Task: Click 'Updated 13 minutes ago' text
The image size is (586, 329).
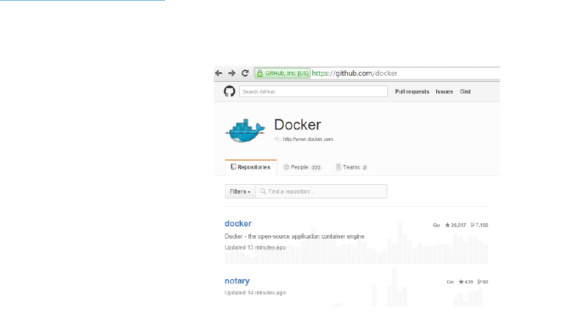Action: tap(255, 248)
